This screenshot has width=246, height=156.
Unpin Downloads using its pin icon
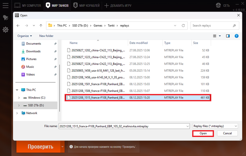pyautogui.click(x=55, y=51)
